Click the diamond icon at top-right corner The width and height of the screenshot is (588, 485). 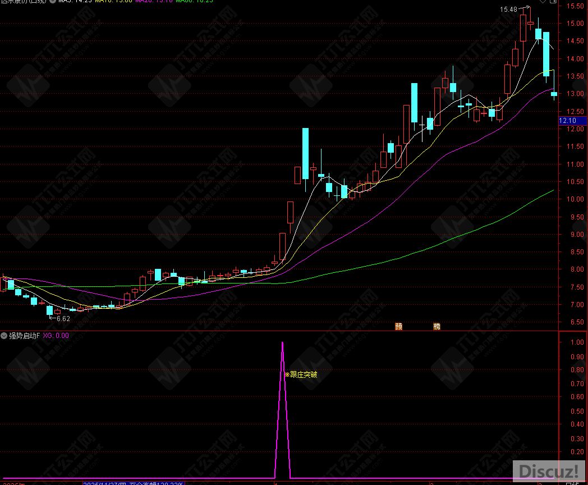(542, 2)
